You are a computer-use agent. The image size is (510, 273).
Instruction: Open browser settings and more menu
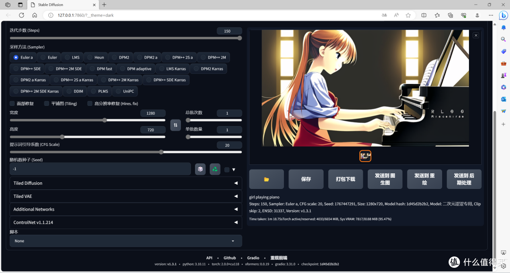point(491,15)
